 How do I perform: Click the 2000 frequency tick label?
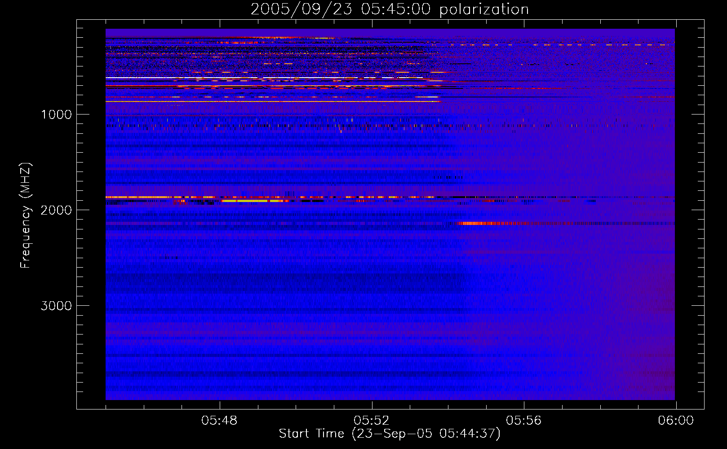pyautogui.click(x=56, y=210)
